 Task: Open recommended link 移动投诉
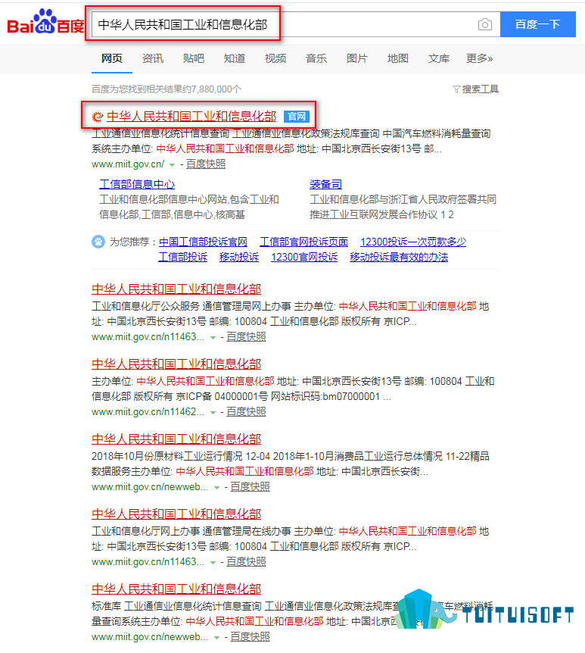point(239,257)
